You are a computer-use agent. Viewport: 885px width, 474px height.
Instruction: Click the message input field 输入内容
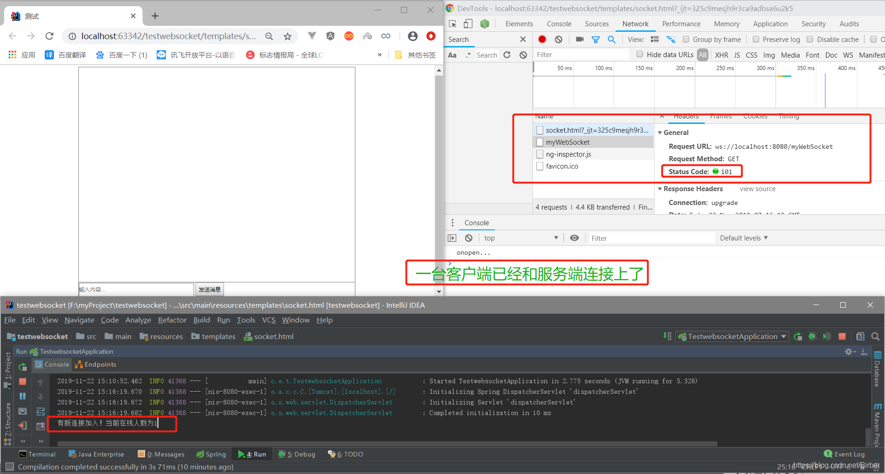coord(136,289)
